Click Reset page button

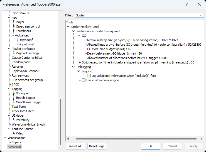pyautogui.click(x=97, y=146)
